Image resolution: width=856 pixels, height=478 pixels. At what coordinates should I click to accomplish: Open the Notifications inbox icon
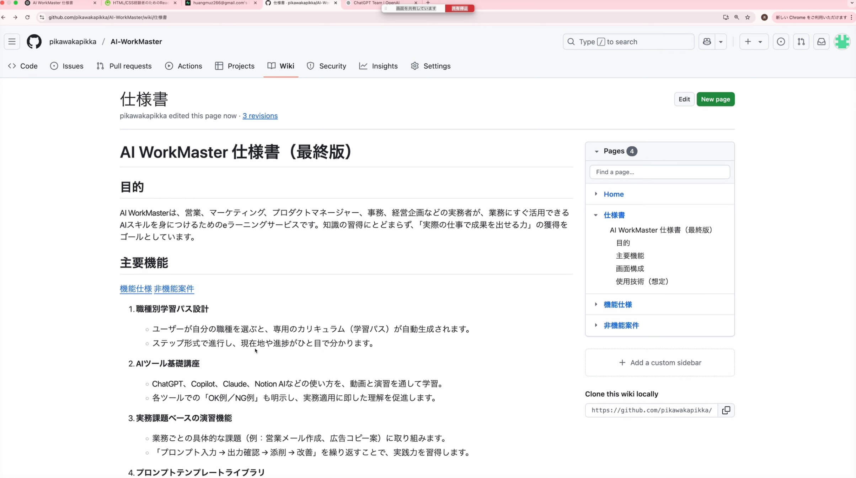tap(821, 42)
